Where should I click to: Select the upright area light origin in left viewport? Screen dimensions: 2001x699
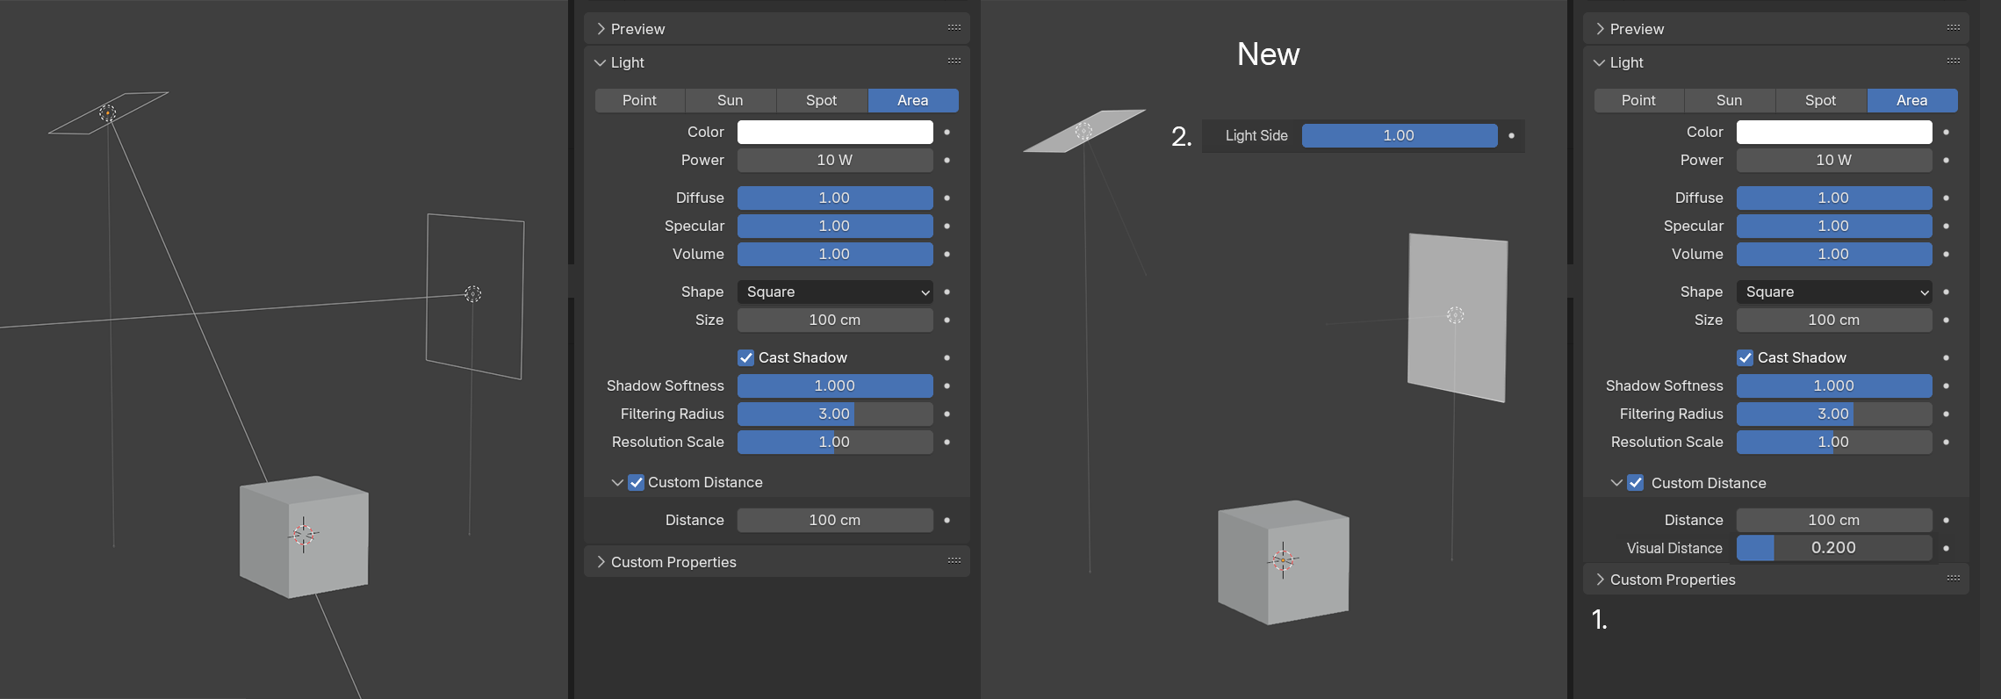473,294
